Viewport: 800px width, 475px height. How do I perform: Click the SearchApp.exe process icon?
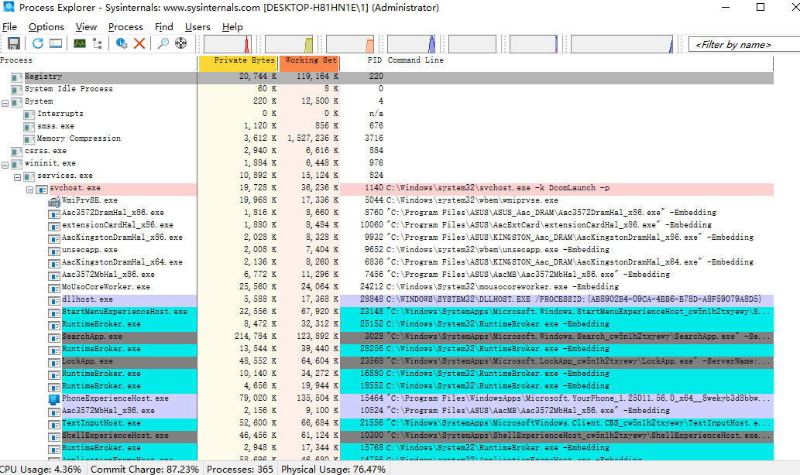click(x=53, y=338)
